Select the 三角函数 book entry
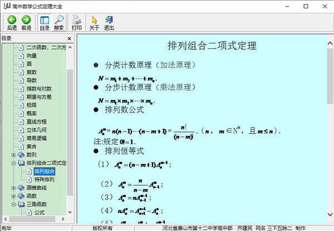334x232 pixels. (36, 204)
